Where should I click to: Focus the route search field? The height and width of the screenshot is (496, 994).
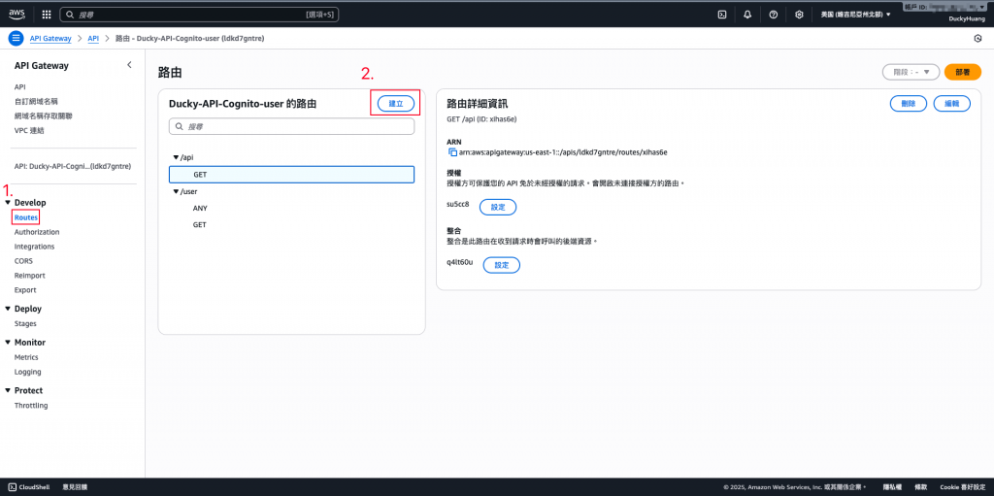[x=291, y=126]
